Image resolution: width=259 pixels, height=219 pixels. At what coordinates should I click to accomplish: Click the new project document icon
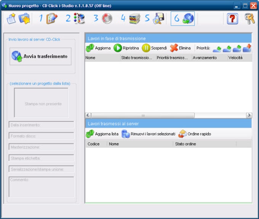11,19
